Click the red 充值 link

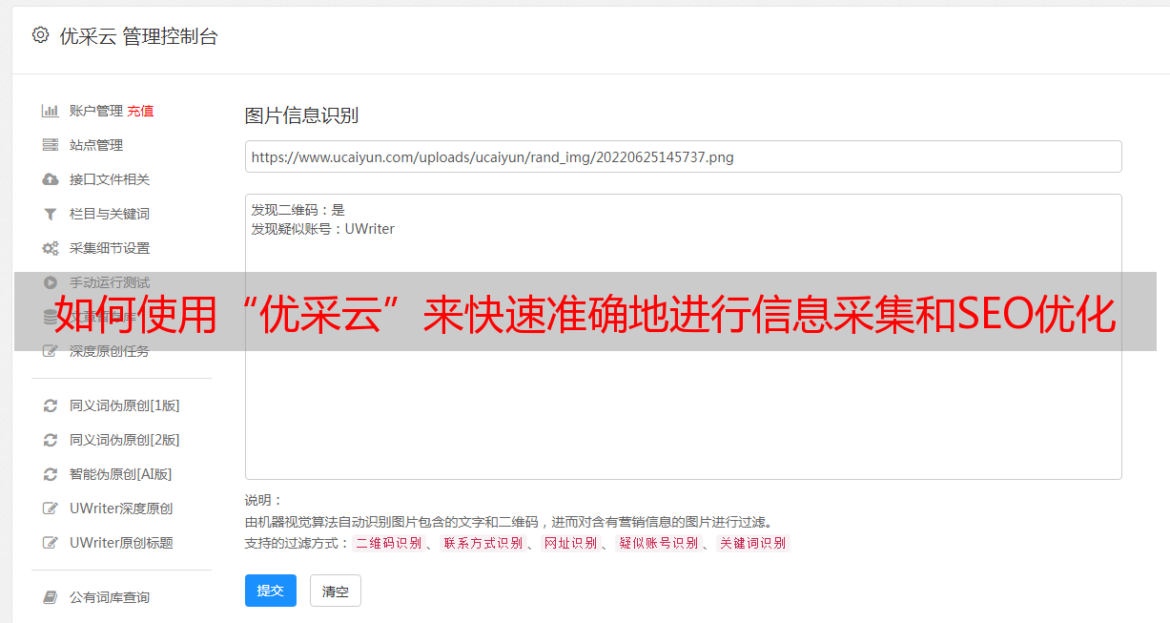tap(140, 111)
